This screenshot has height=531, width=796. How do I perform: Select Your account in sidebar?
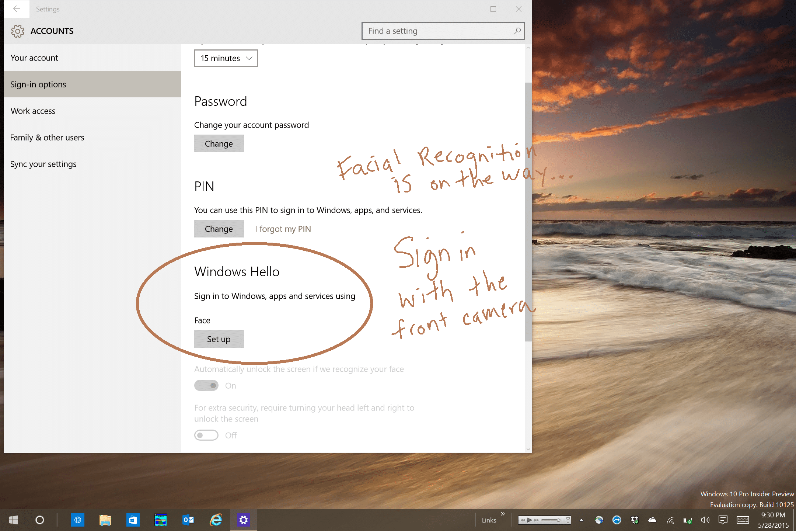[92, 58]
